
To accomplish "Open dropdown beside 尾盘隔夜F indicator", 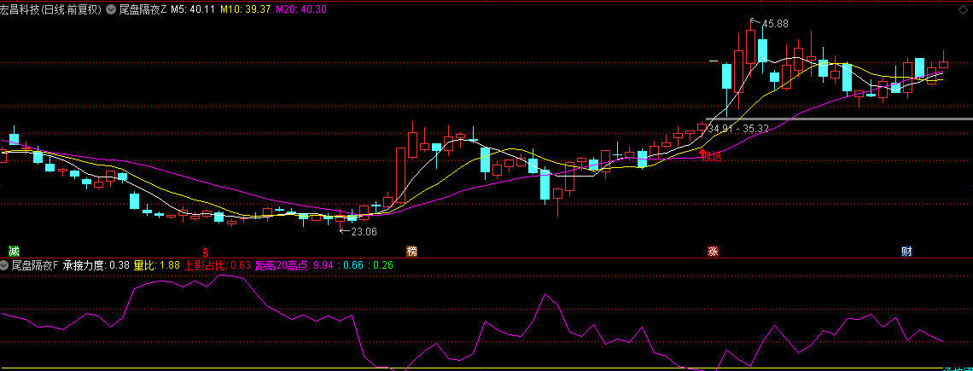I will [4, 265].
